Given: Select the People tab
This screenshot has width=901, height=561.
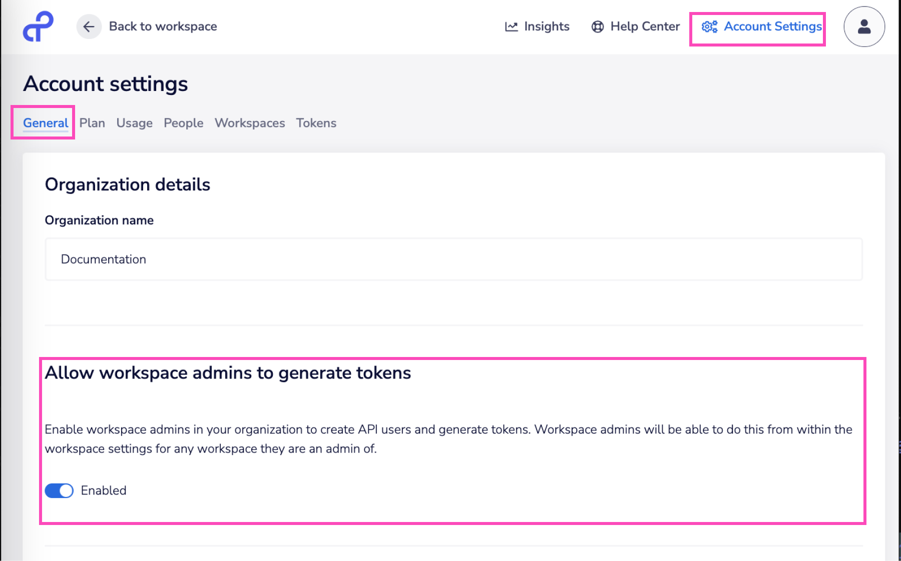Looking at the screenshot, I should click(x=183, y=123).
